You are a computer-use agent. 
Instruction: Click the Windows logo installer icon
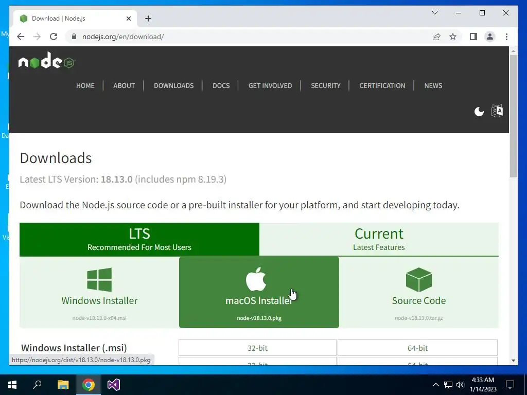pos(99,279)
